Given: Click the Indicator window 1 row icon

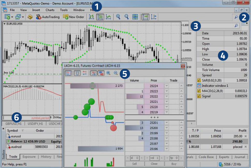Looking at the screenshot, I should pyautogui.click(x=199, y=86).
